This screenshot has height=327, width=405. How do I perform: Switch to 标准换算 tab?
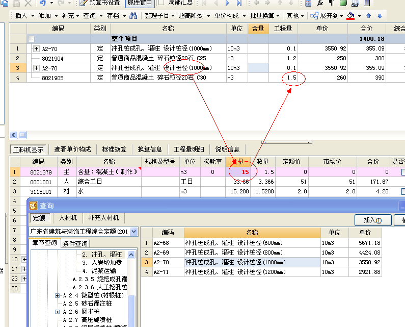(114, 149)
